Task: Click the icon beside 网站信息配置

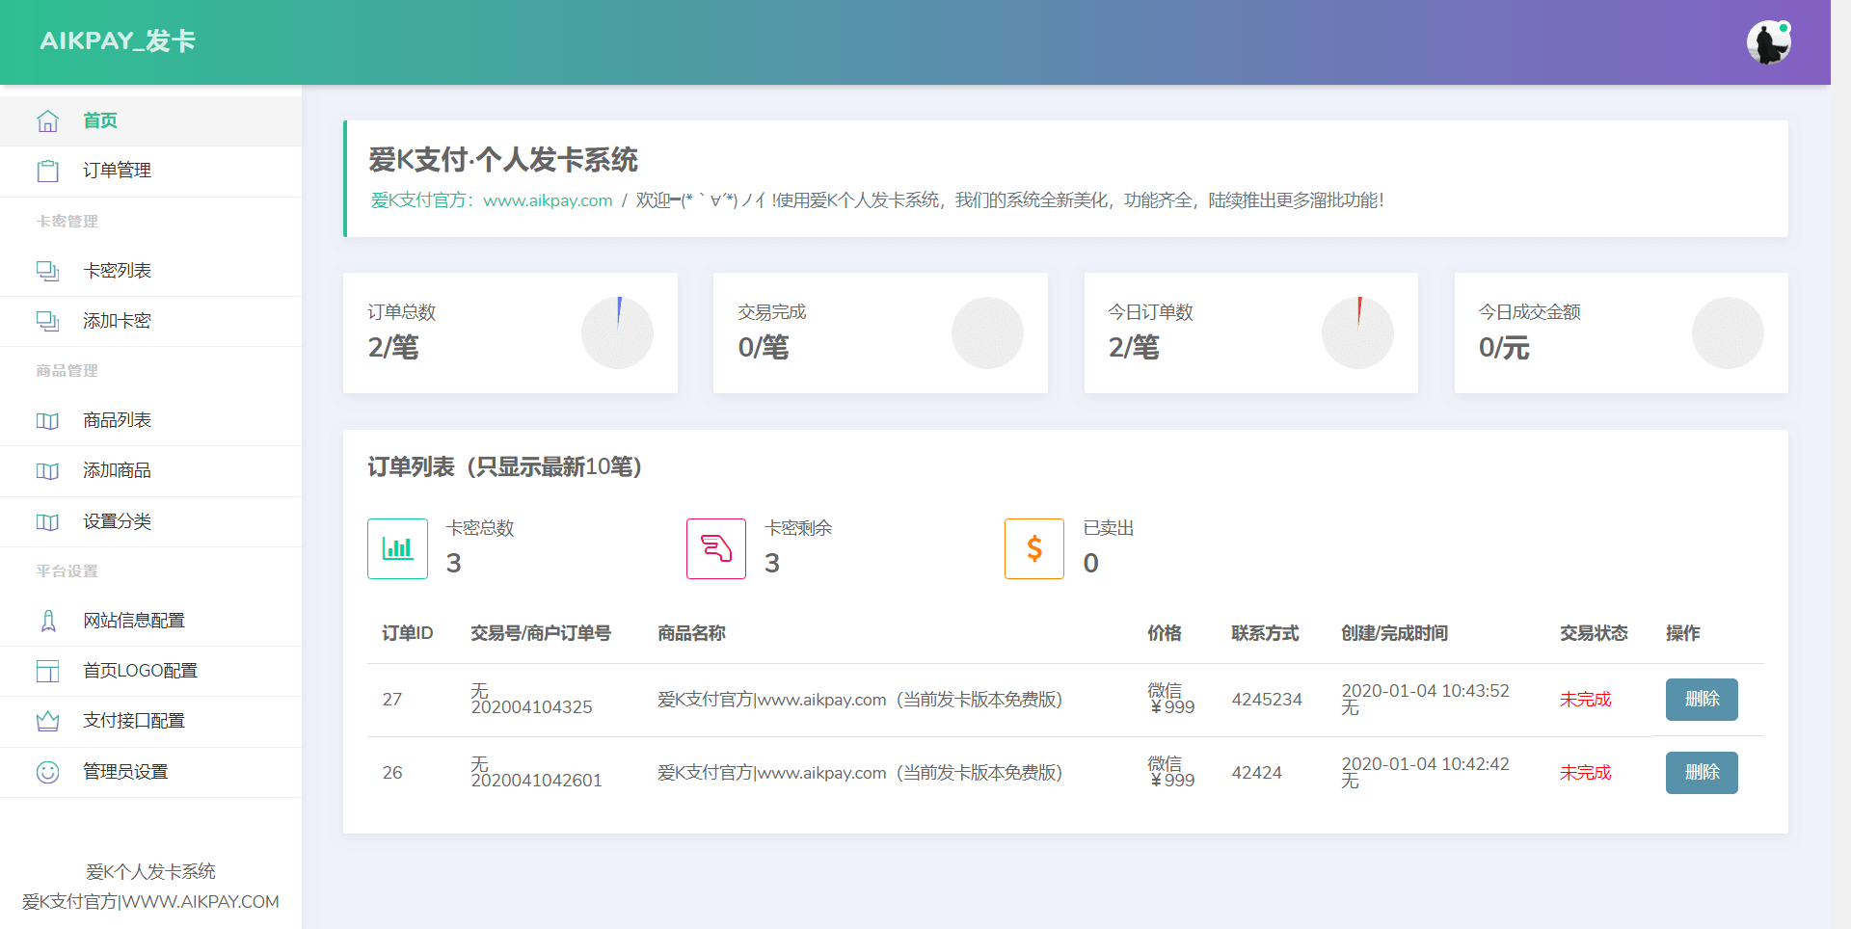Action: 47,621
